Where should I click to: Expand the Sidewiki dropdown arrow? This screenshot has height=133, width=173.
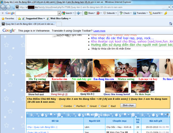116,13
